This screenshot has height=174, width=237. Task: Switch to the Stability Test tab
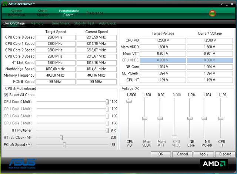[84, 23]
